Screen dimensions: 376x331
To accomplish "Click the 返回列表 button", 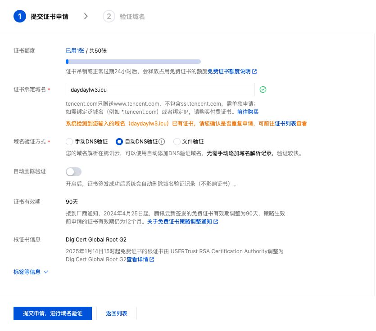I will click(x=117, y=313).
